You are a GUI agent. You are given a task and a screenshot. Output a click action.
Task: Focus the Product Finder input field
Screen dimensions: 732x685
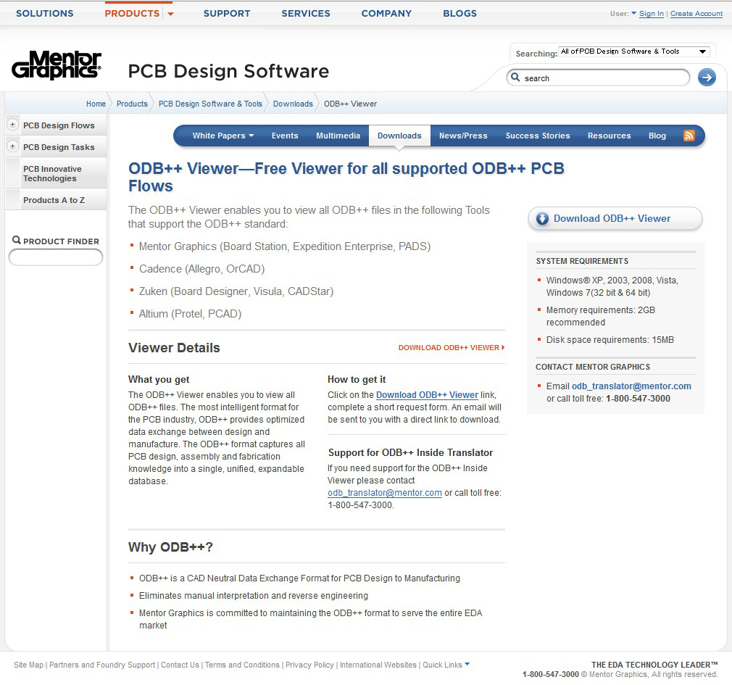click(56, 257)
